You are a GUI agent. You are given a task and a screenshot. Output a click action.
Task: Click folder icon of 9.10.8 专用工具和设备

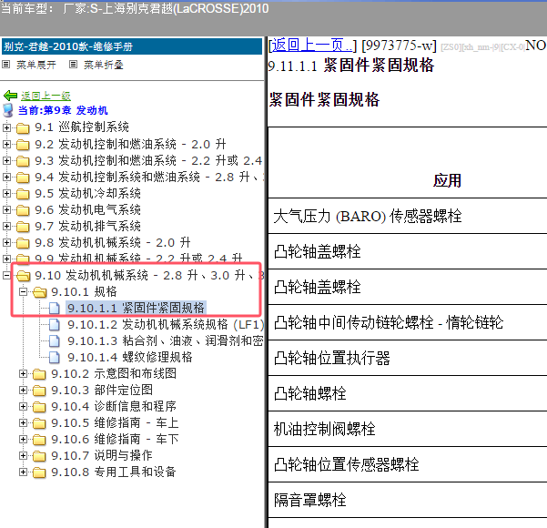pyautogui.click(x=39, y=472)
